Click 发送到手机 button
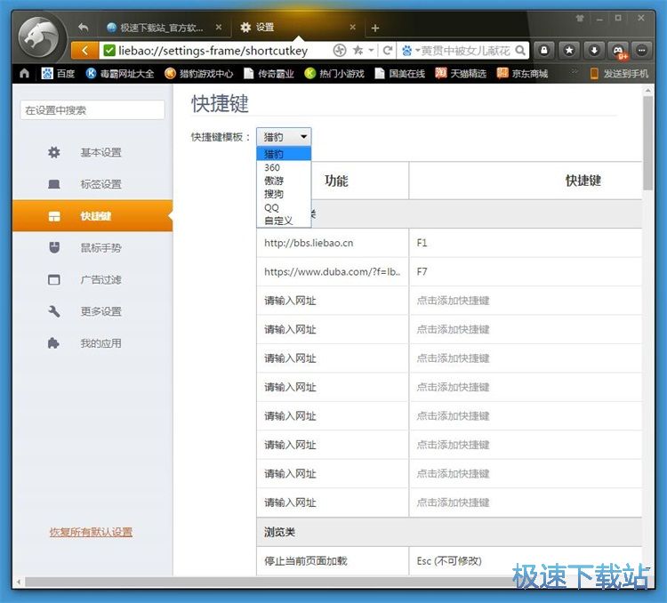 (619, 74)
